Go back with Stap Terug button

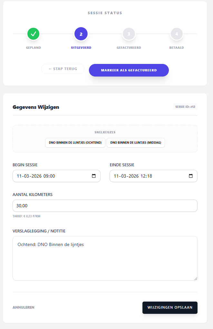click(x=63, y=69)
